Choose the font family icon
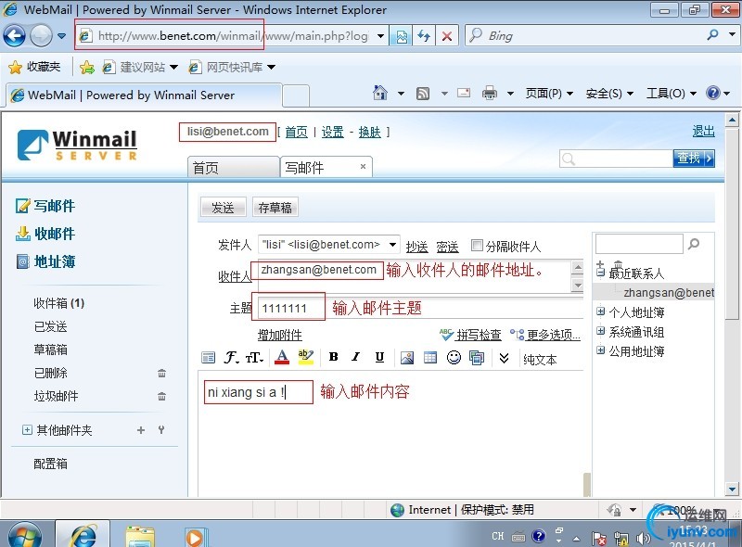Viewport: 742px width, 547px height. click(230, 357)
